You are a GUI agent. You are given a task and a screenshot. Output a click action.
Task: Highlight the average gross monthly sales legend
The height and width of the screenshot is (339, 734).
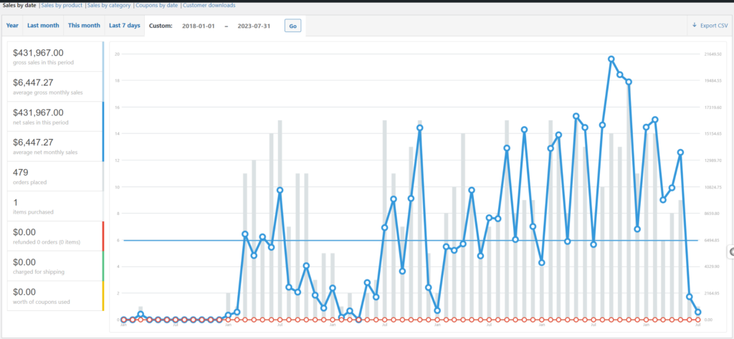click(x=56, y=87)
